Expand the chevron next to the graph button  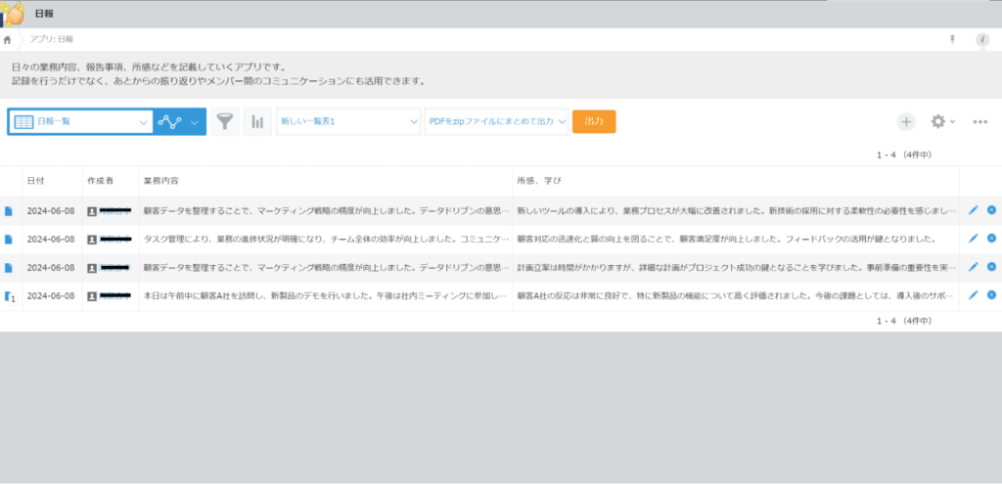195,121
